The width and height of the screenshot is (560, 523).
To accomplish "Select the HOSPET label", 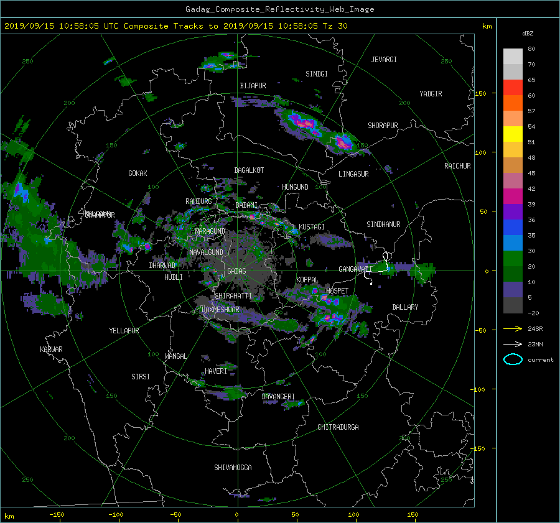I will [337, 291].
